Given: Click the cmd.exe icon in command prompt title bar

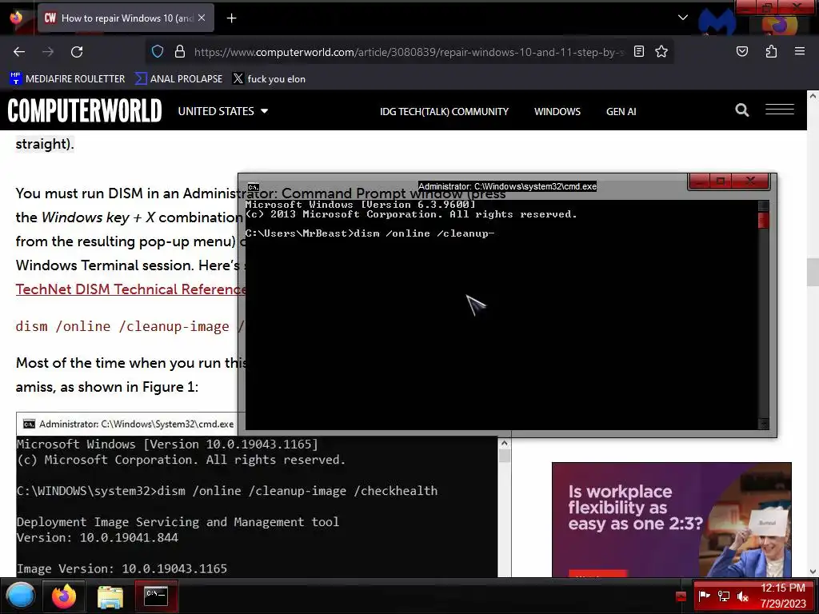Looking at the screenshot, I should [254, 187].
